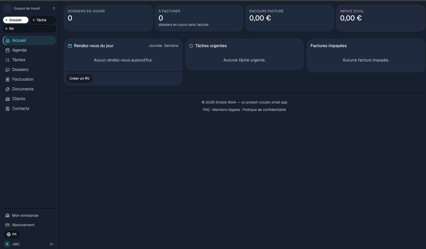
Task: Switch to Journée view
Action: coord(155,46)
